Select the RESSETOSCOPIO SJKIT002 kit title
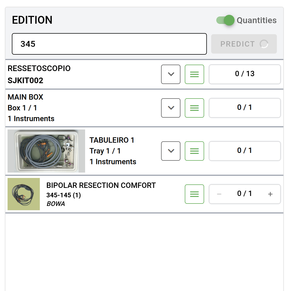The width and height of the screenshot is (289, 291). click(39, 69)
